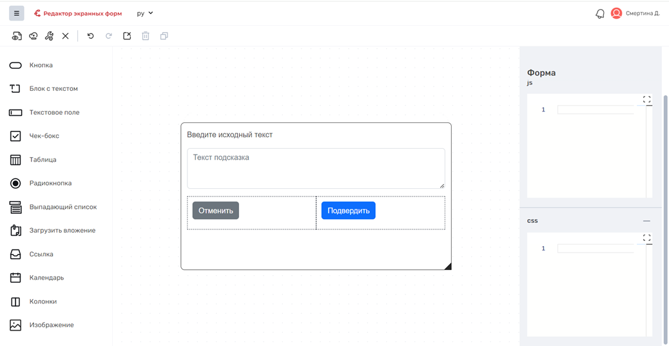The height and width of the screenshot is (346, 669).
Task: Open the wrench settings tool
Action: [x=49, y=36]
